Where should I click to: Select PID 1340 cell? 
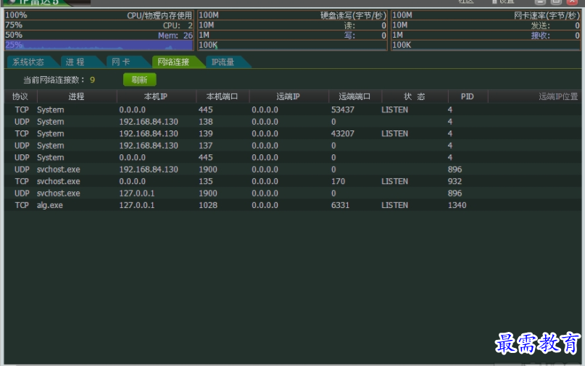[457, 205]
